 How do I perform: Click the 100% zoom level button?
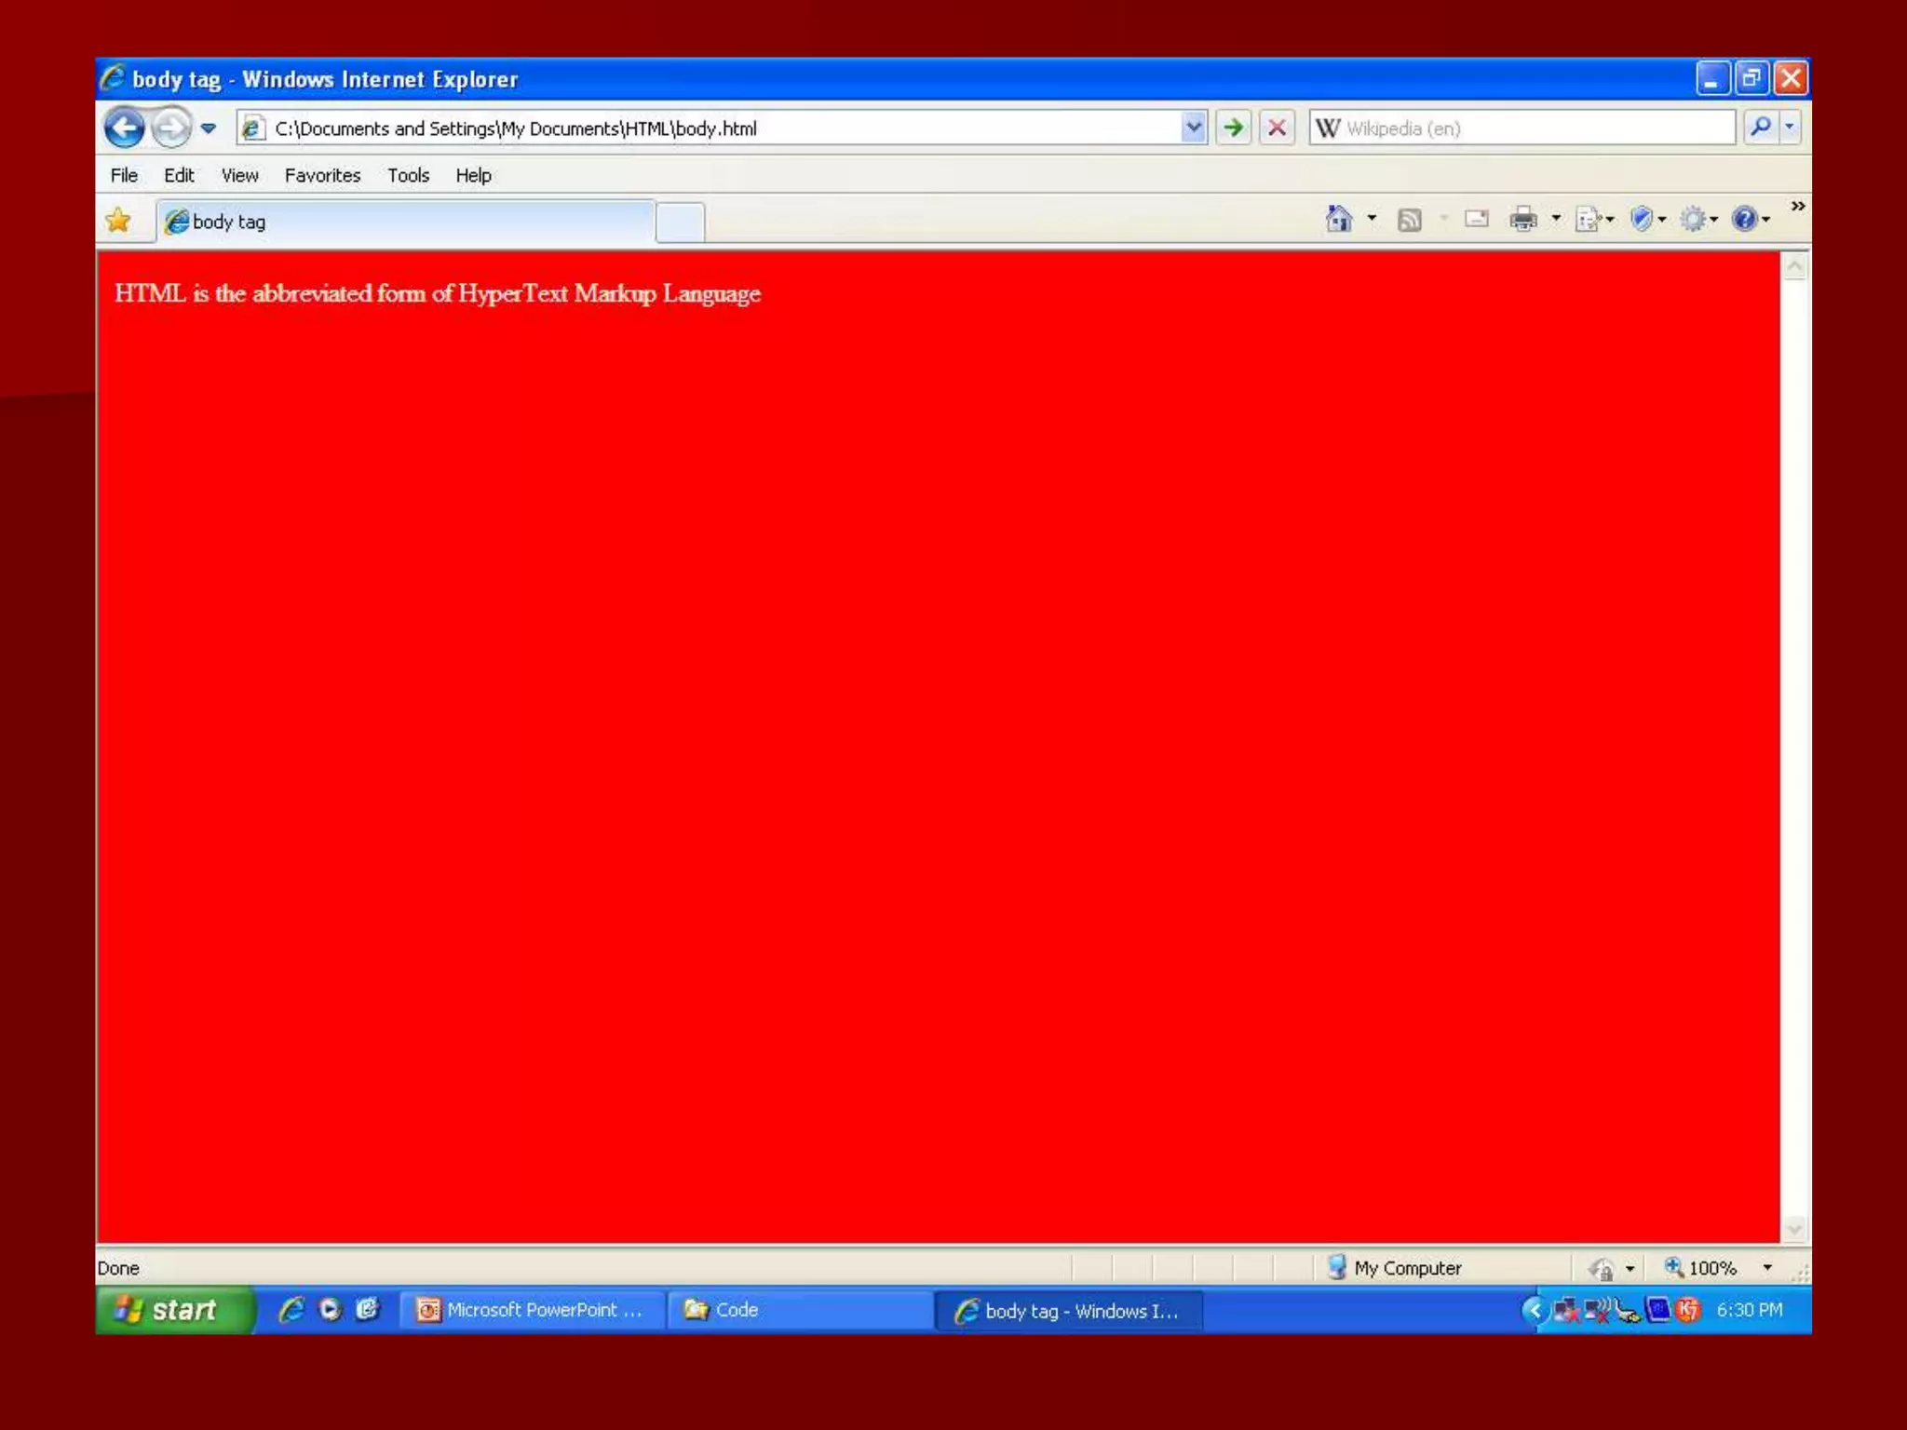(x=1699, y=1268)
